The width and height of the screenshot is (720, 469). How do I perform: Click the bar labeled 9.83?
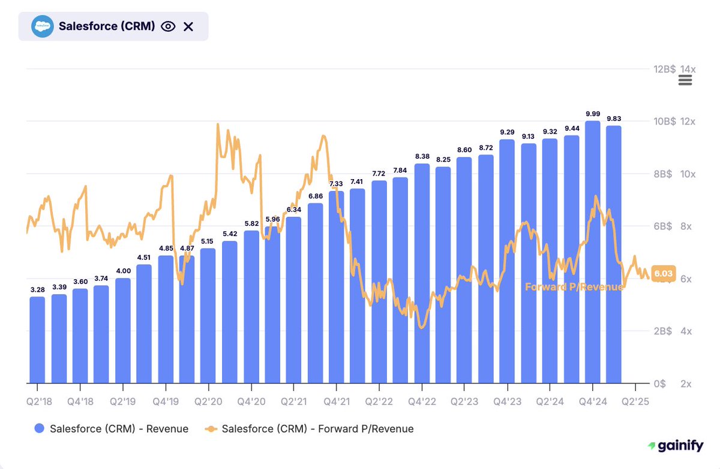[614, 255]
